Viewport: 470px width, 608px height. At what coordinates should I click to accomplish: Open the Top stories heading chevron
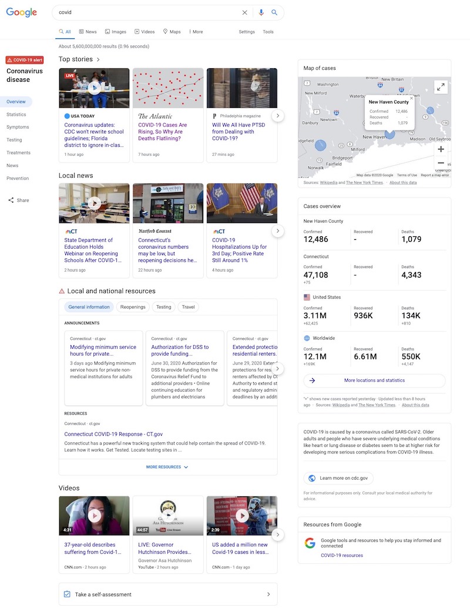98,59
